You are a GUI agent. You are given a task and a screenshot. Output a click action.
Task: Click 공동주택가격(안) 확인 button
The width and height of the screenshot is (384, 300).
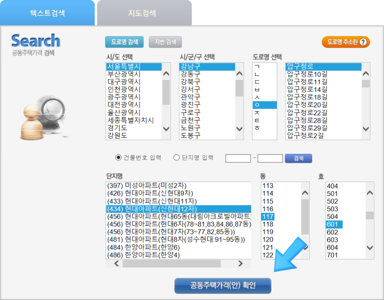pyautogui.click(x=223, y=285)
